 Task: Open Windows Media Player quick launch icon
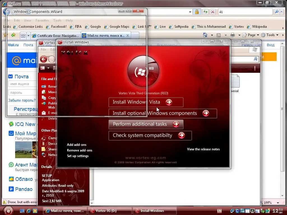click(35, 211)
